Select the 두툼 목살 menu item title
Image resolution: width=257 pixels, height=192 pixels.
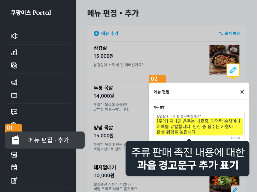(x=103, y=88)
